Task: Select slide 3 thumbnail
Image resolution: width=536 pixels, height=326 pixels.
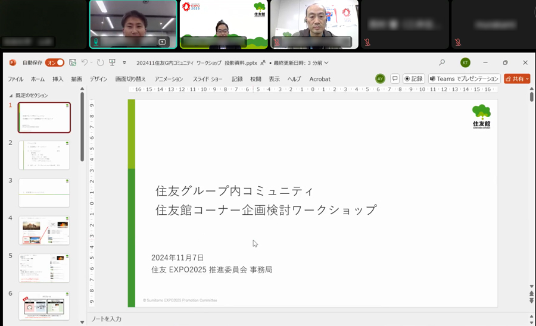Action: pyautogui.click(x=44, y=193)
